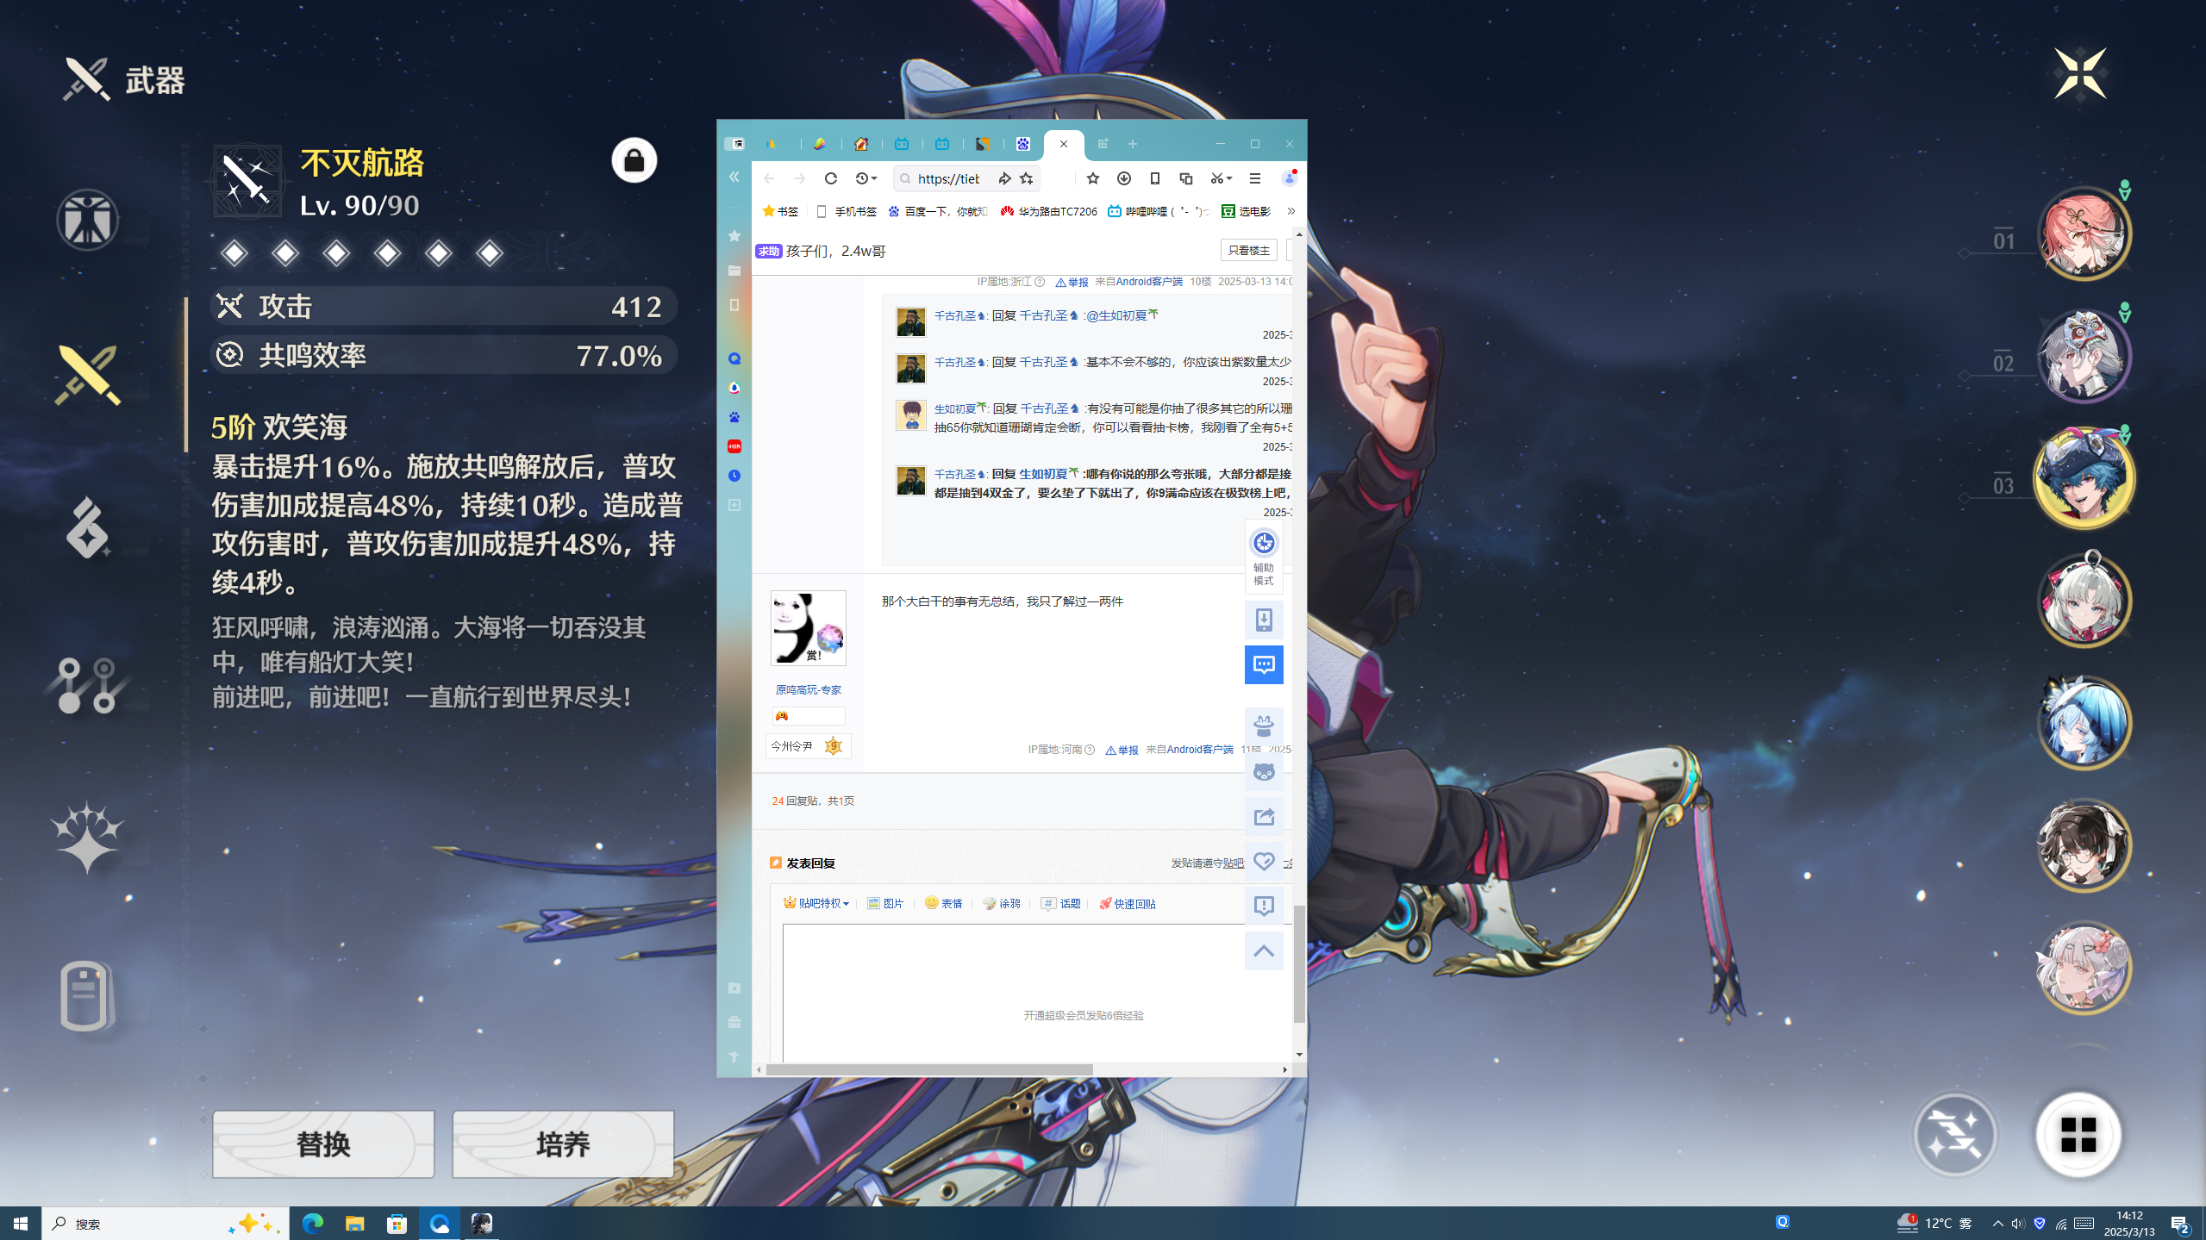Click the blue reply chat bubble floating button
This screenshot has height=1240, width=2206.
[1264, 664]
